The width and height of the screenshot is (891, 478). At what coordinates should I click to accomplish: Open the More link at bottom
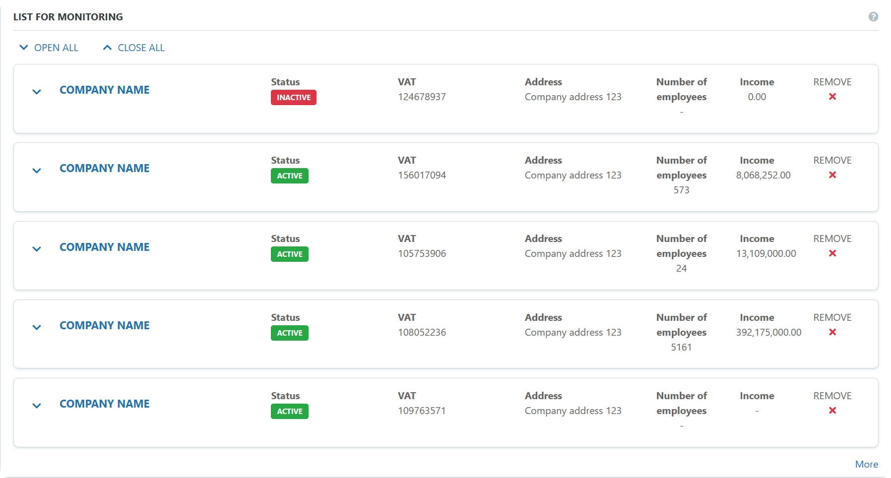tap(866, 464)
